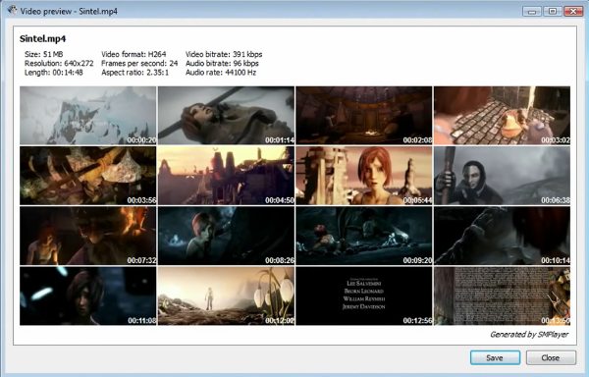The image size is (589, 377).
Task: Click the 'Video format: H264' text
Action: pyautogui.click(x=134, y=54)
